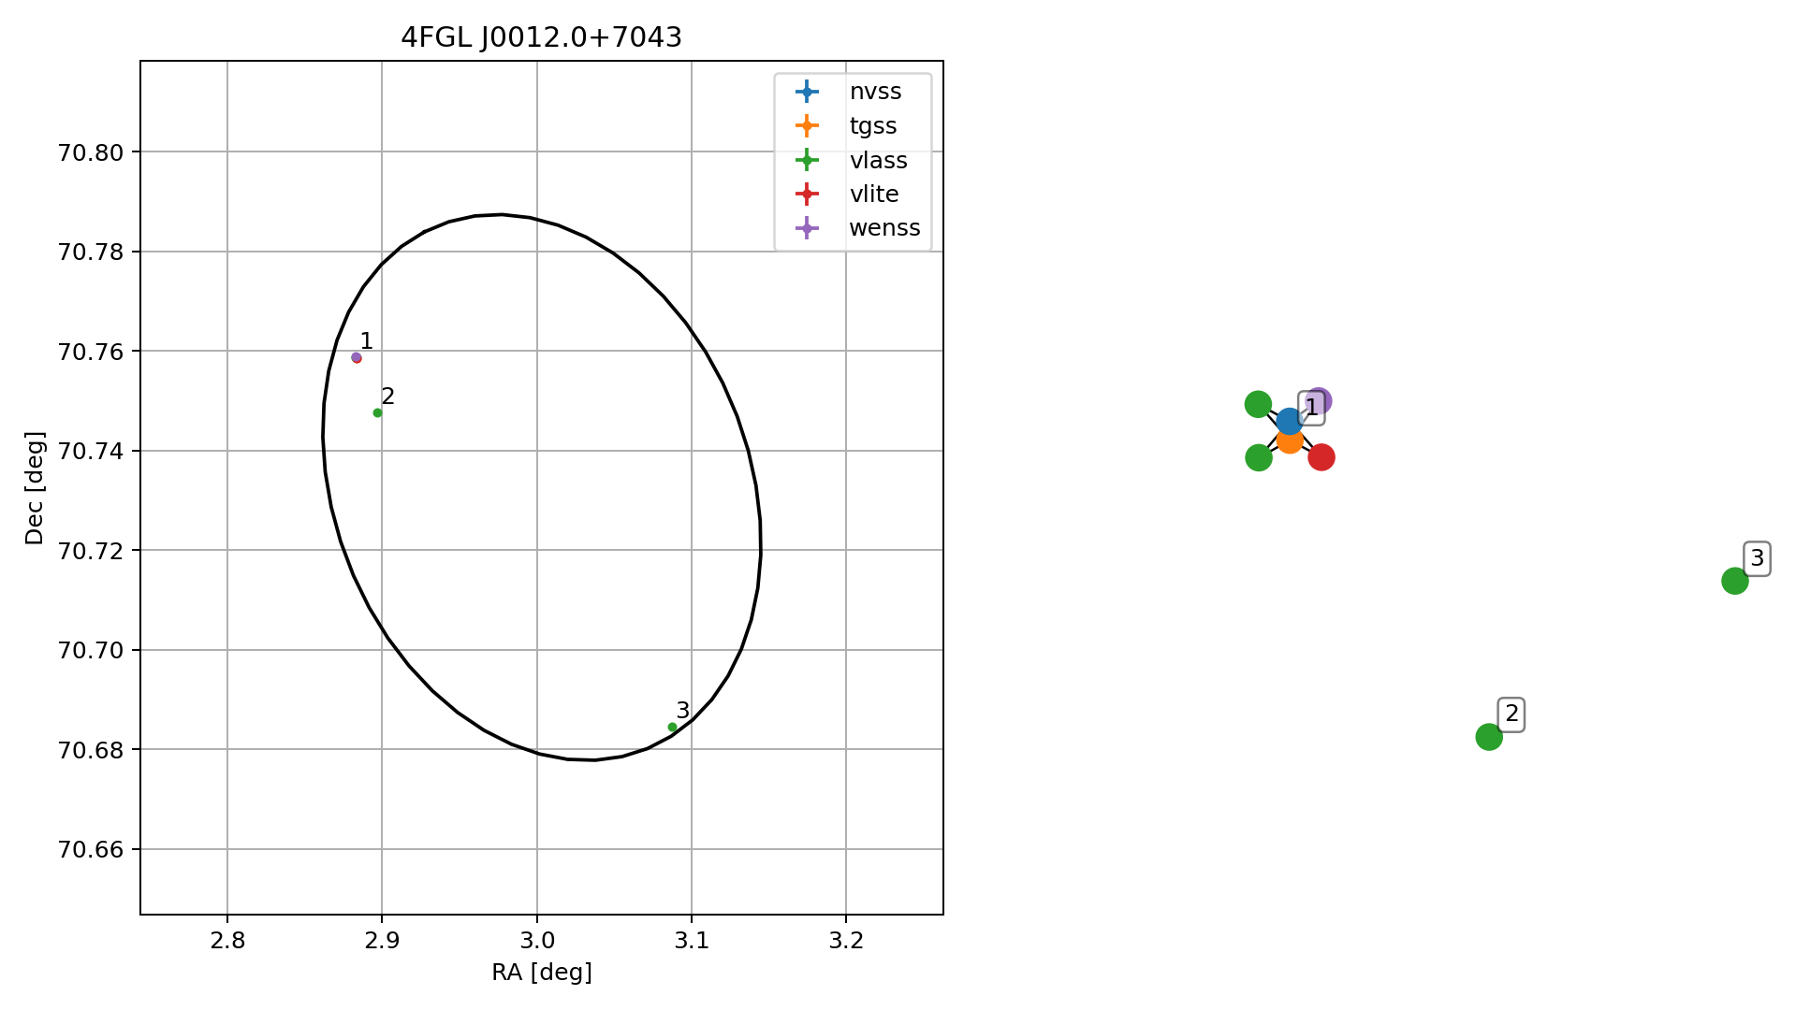
Task: Click the plot title '4FGL J0012.0+7043'
Action: pos(541,37)
